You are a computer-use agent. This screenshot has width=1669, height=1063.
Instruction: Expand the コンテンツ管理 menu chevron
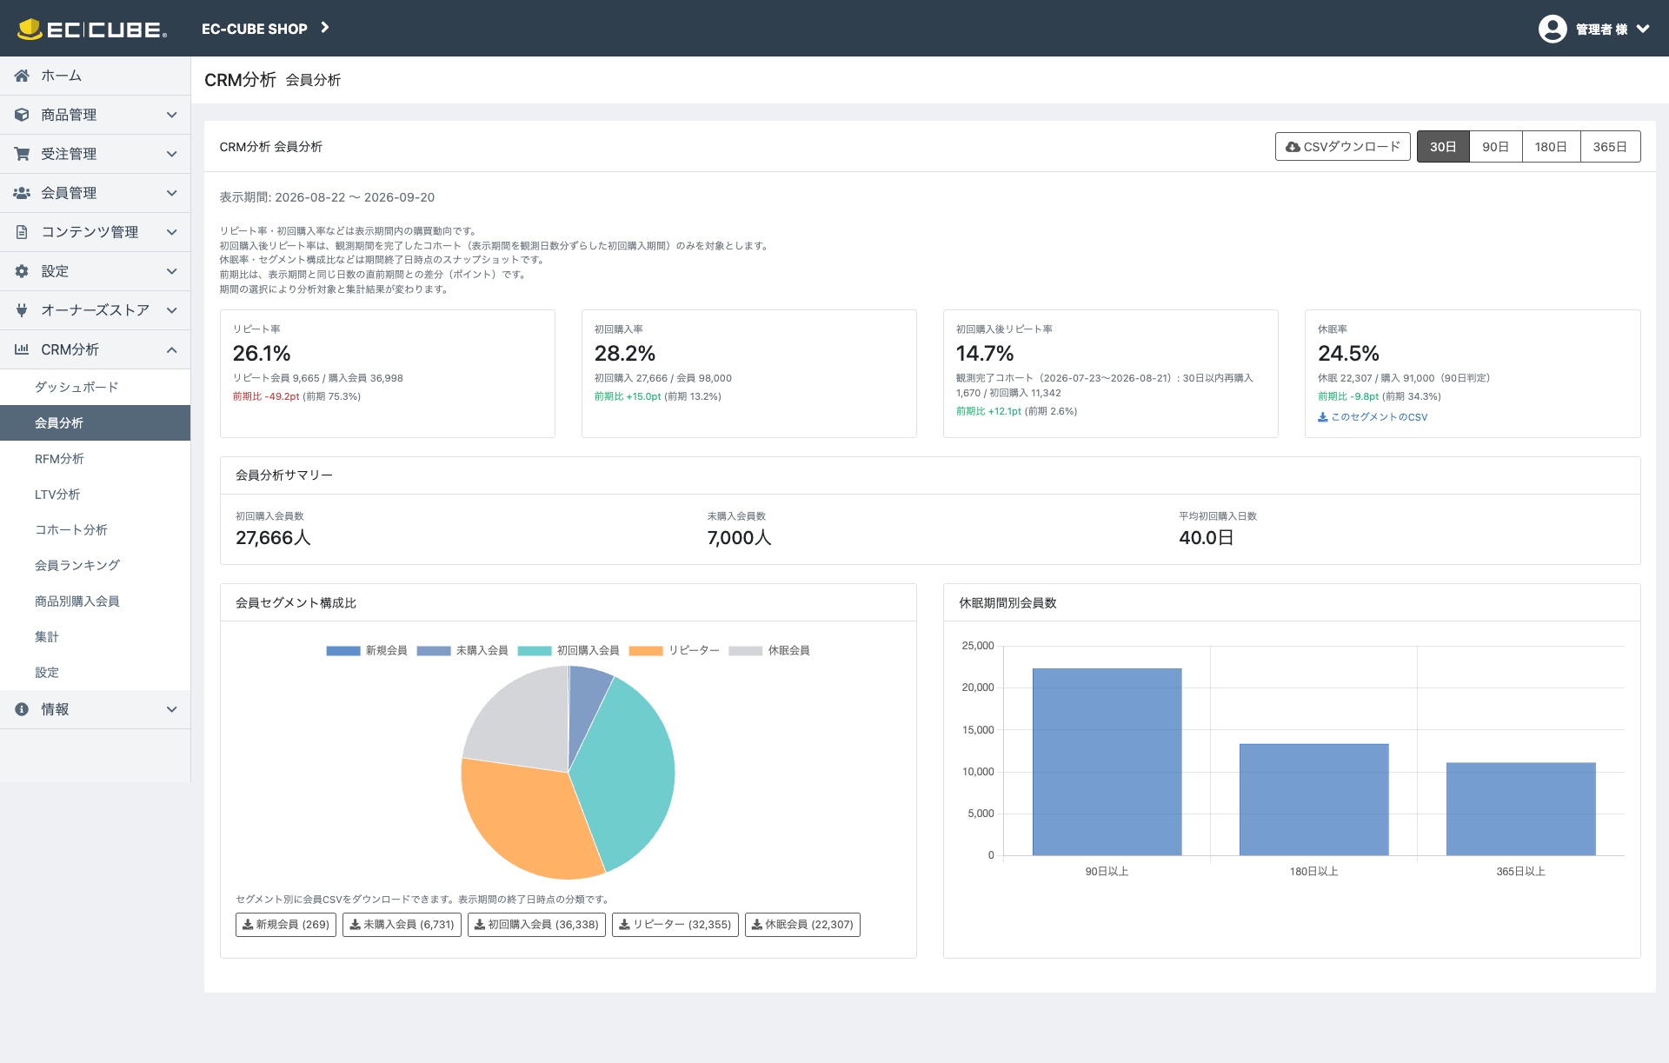point(172,232)
